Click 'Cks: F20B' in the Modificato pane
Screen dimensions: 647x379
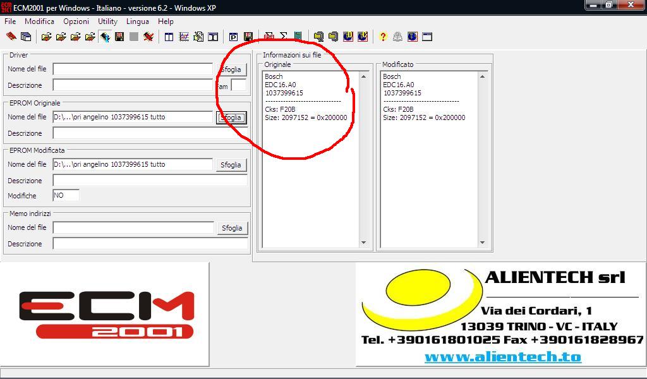pos(398,109)
